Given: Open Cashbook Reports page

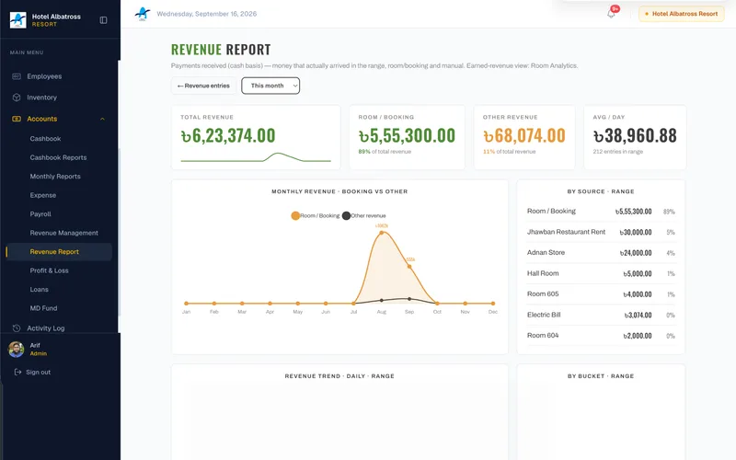Looking at the screenshot, I should pos(58,157).
